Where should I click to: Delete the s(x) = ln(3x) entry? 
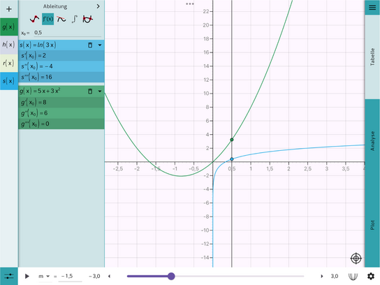coord(90,45)
